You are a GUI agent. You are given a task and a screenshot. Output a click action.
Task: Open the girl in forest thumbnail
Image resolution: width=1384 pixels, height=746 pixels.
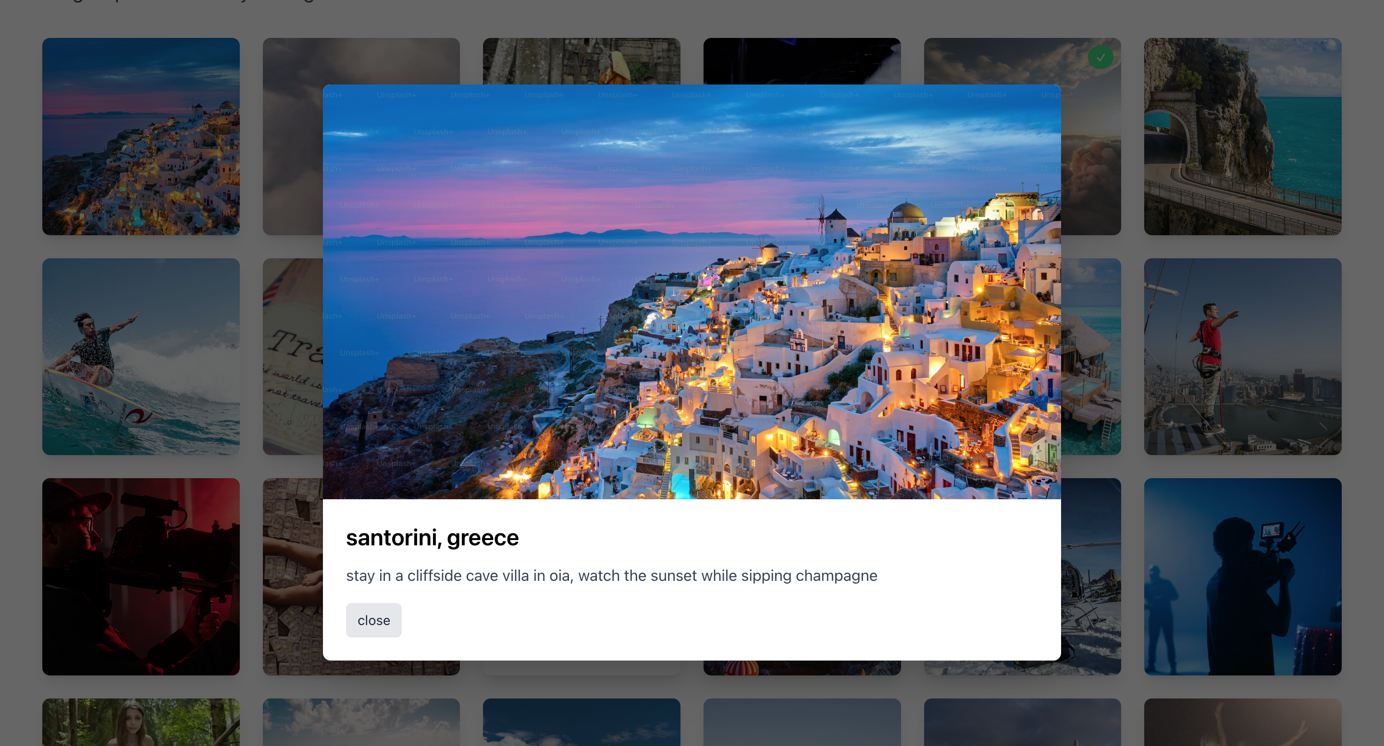click(x=141, y=722)
